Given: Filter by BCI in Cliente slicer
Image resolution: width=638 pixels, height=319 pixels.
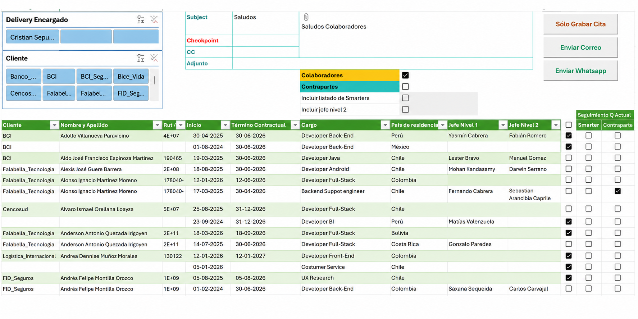Looking at the screenshot, I should [59, 76].
